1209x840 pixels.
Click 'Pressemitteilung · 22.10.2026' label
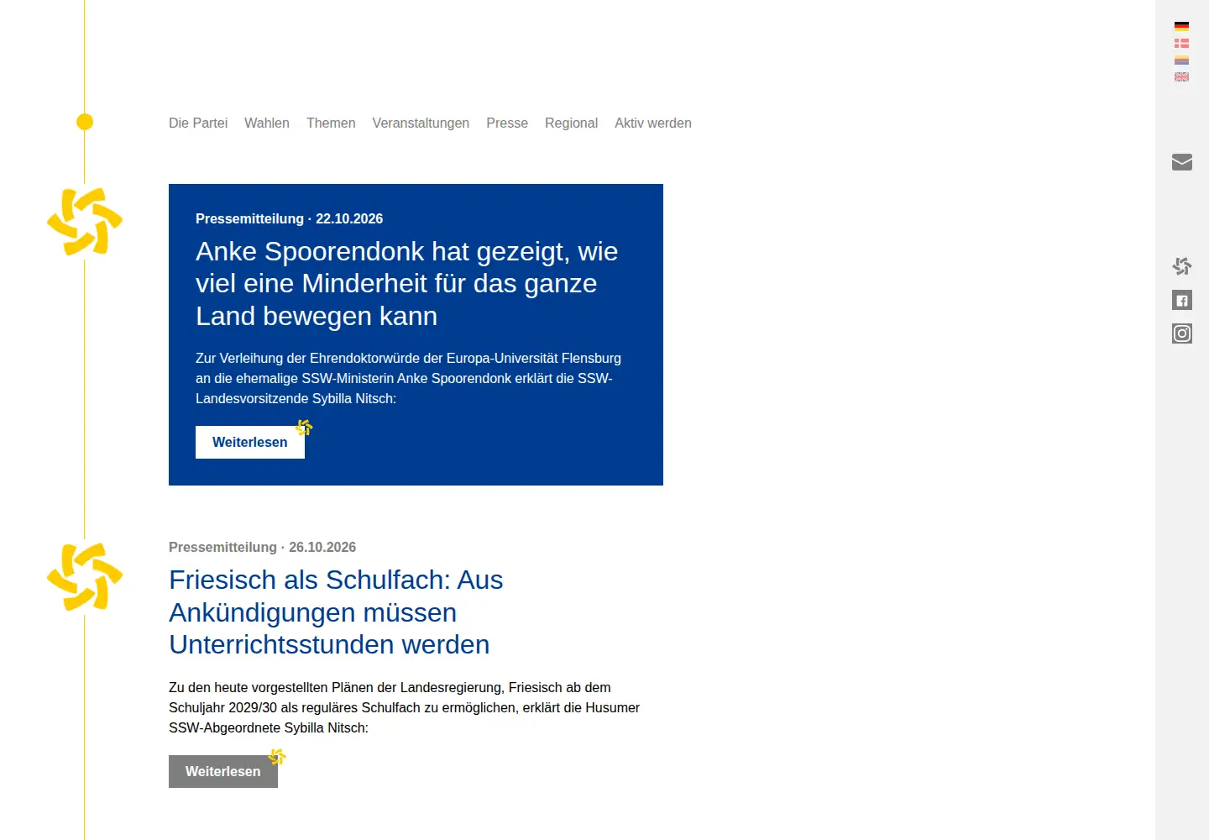tap(289, 218)
